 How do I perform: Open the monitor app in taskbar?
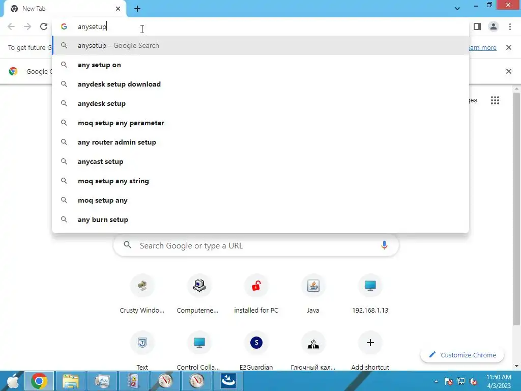102,381
